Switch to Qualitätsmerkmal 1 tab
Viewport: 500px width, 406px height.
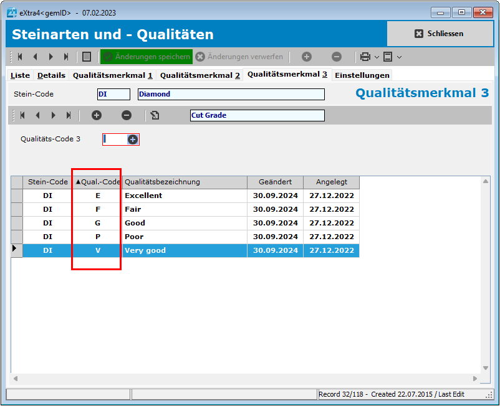click(113, 75)
